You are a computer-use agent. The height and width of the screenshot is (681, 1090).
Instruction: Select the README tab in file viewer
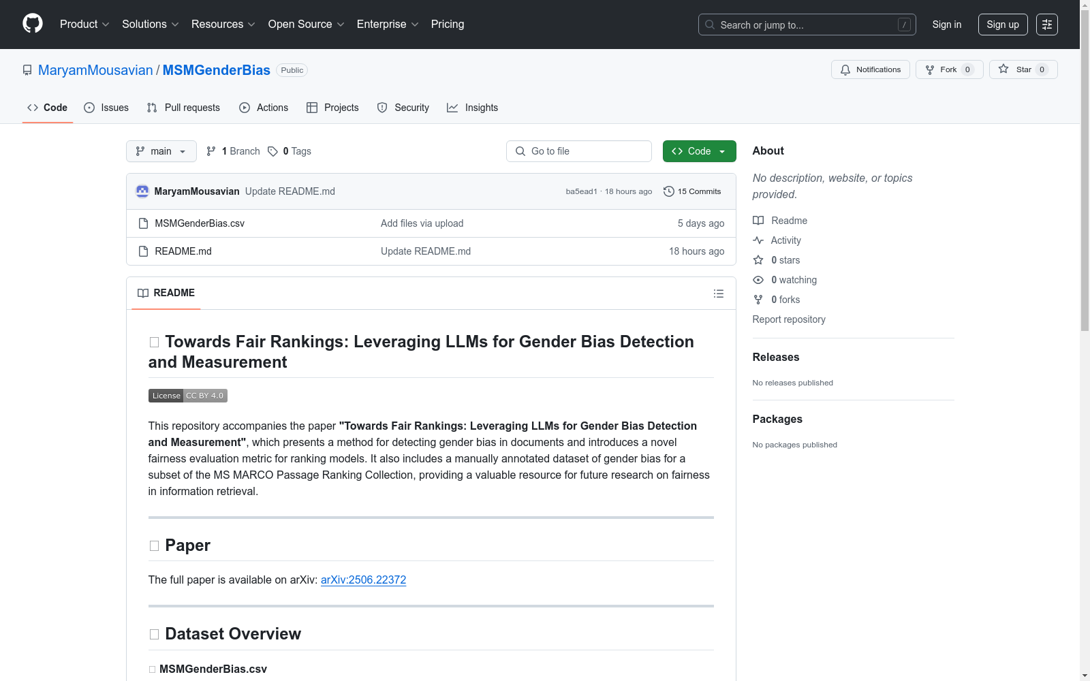click(166, 293)
